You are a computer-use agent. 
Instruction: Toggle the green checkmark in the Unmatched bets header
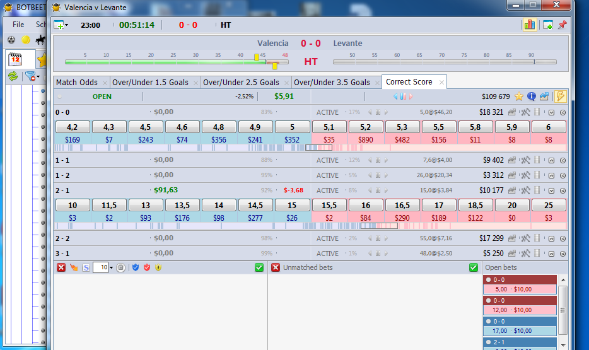click(x=474, y=267)
